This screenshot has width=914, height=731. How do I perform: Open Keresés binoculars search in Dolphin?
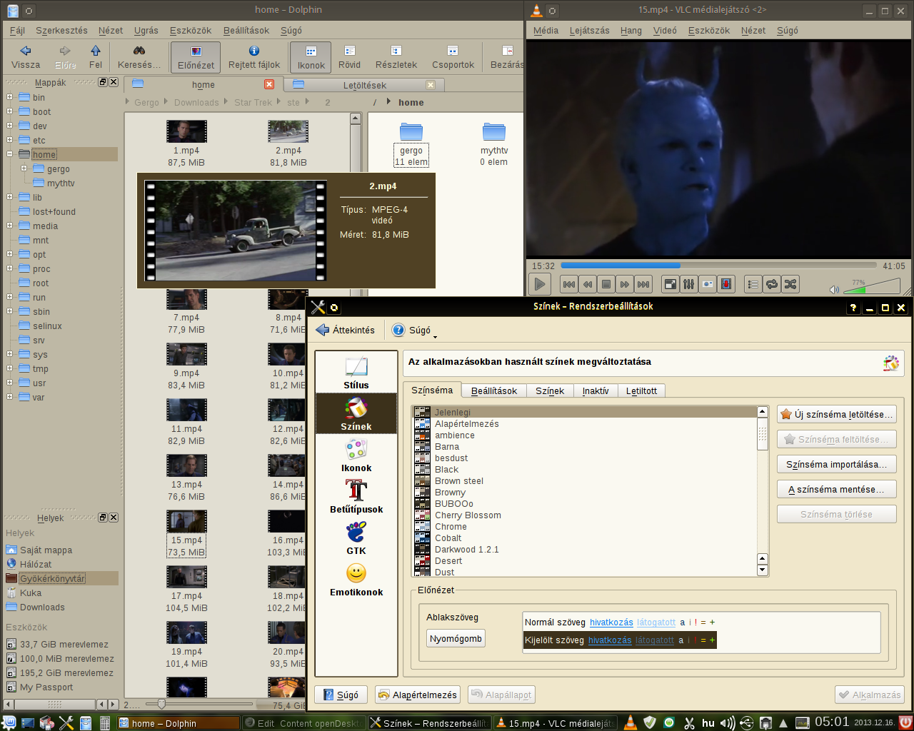pos(139,57)
